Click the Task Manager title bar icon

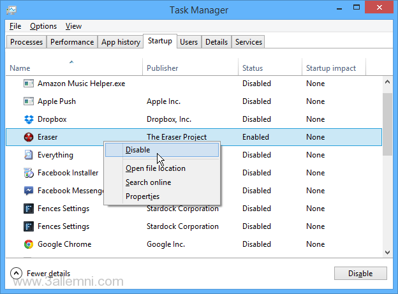click(x=13, y=10)
